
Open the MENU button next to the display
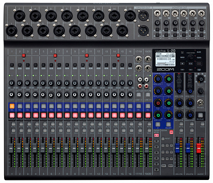(x=182, y=57)
